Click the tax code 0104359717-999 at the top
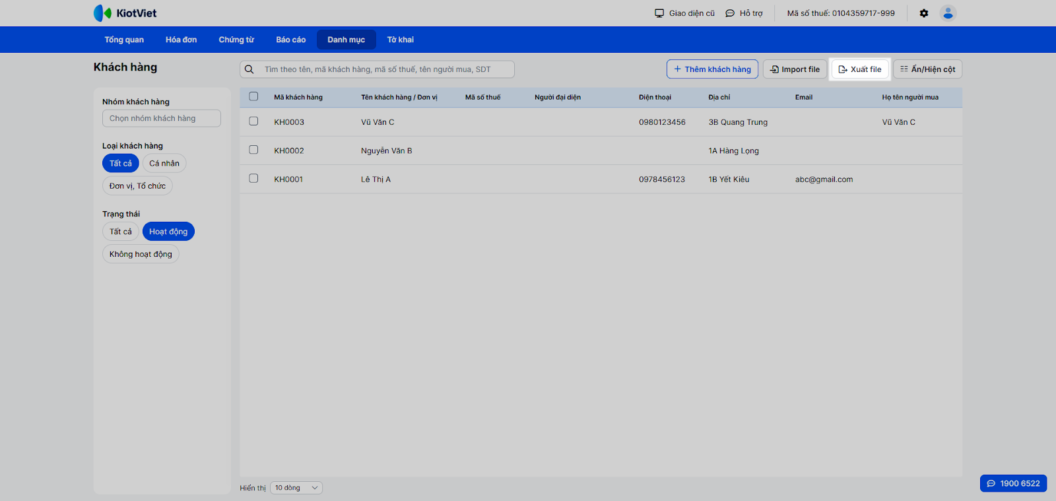Image resolution: width=1056 pixels, height=501 pixels. coord(863,13)
